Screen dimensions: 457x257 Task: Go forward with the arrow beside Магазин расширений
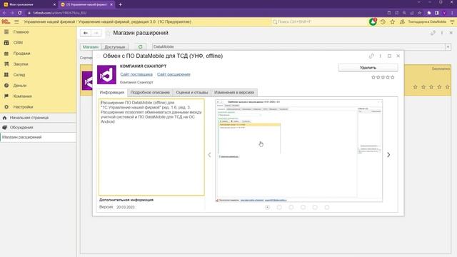(x=96, y=34)
